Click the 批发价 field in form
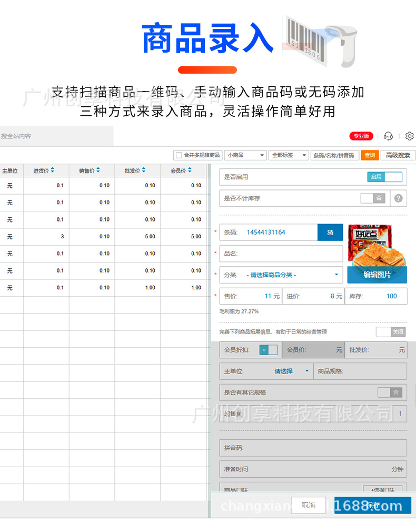The width and height of the screenshot is (416, 524). point(376,350)
